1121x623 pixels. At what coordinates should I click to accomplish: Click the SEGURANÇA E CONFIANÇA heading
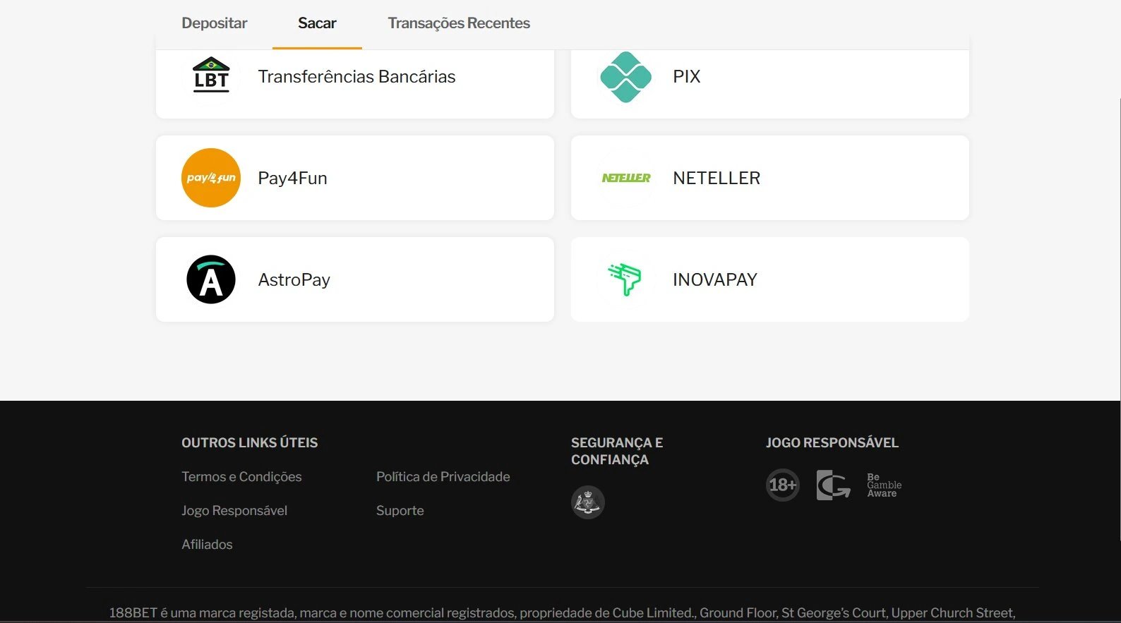click(x=617, y=452)
